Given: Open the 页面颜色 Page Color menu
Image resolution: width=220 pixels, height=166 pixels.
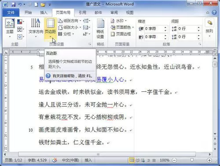Looking at the screenshot, I should point(122,27).
